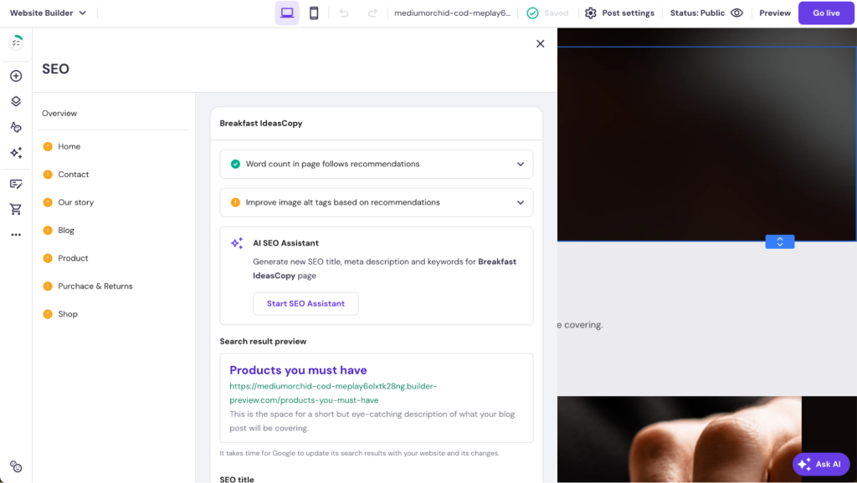Select the website Design sidebar icon

click(15, 127)
